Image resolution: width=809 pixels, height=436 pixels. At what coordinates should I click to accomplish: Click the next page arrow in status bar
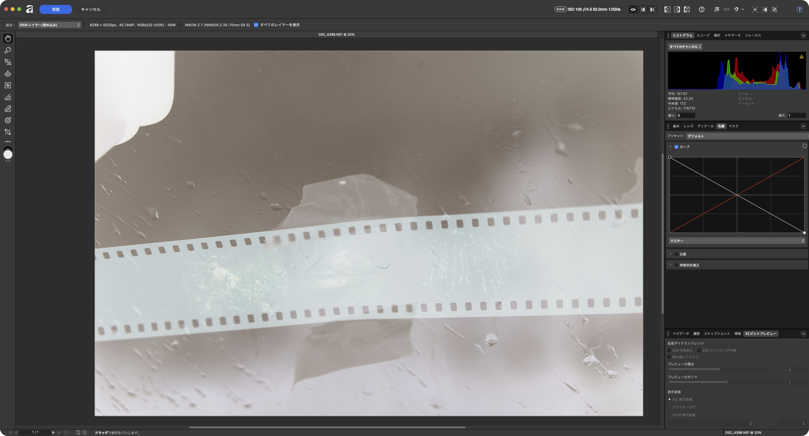(x=53, y=432)
